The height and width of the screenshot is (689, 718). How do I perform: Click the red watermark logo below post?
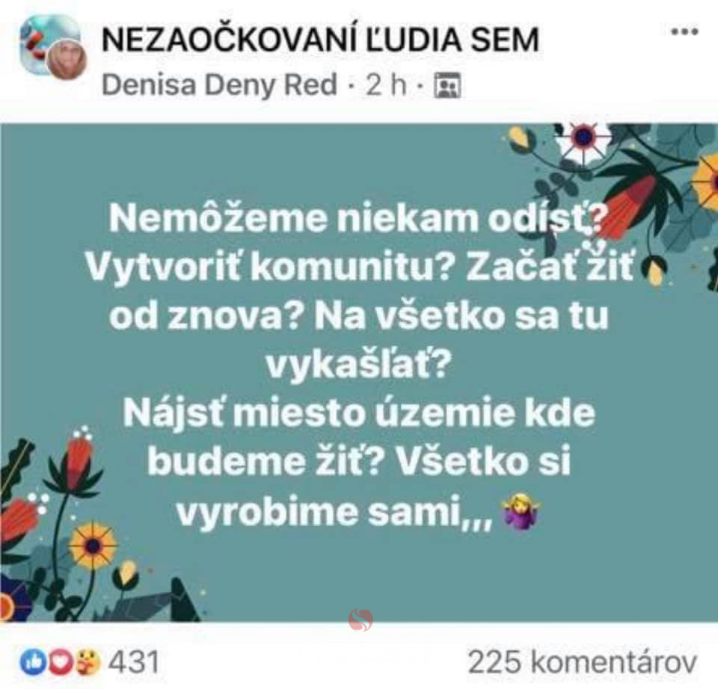click(x=360, y=620)
